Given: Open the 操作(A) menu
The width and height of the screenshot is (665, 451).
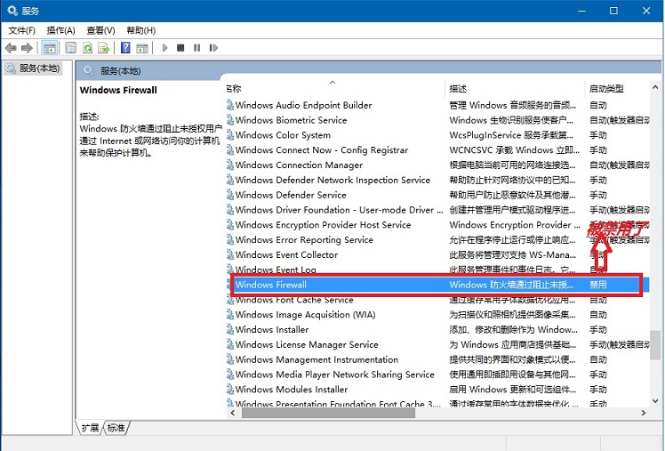Looking at the screenshot, I should [60, 30].
